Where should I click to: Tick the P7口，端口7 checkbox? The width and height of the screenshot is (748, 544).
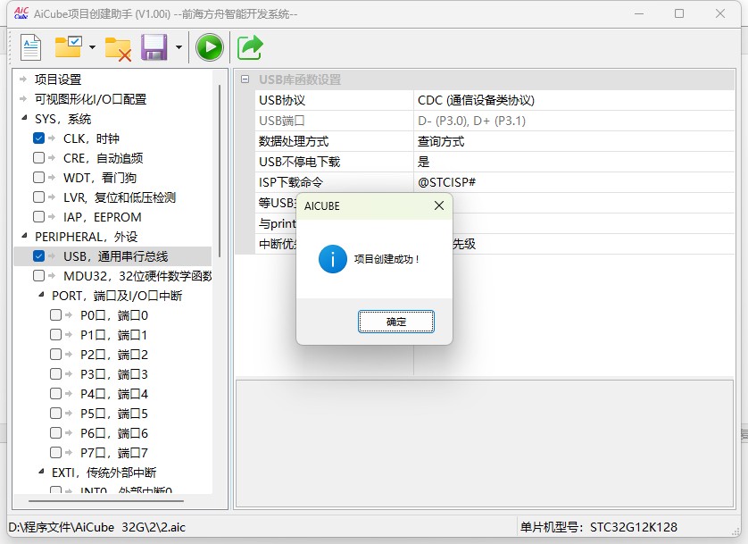56,452
